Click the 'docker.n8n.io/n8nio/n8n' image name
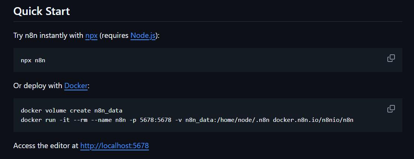The image size is (414, 159). [x=313, y=120]
